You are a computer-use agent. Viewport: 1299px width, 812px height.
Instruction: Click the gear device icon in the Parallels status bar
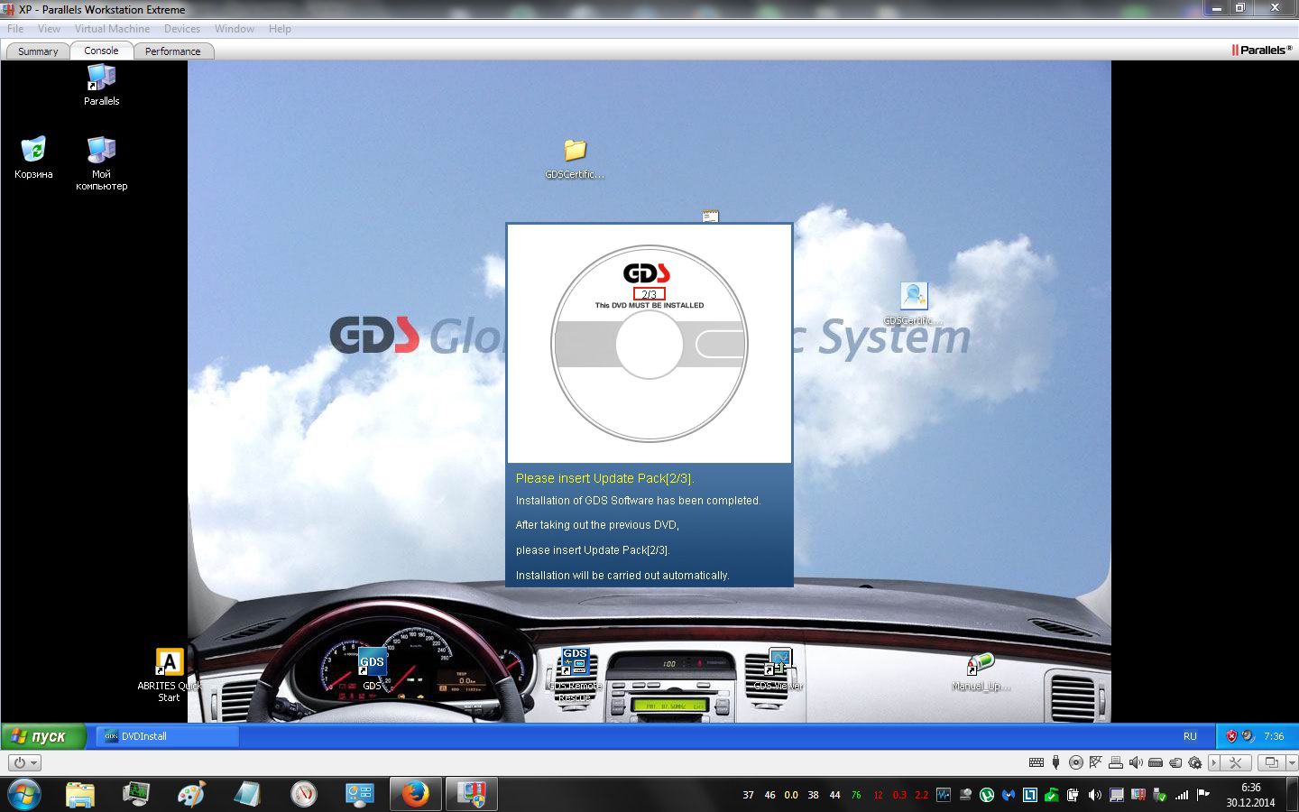(x=1195, y=762)
